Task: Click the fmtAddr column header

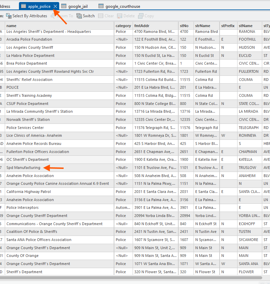Action: click(155, 26)
